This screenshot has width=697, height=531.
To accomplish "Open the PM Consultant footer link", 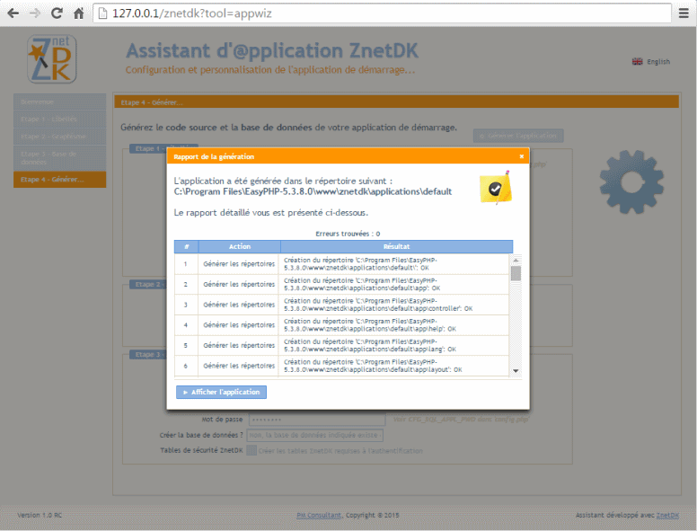I will coord(319,515).
